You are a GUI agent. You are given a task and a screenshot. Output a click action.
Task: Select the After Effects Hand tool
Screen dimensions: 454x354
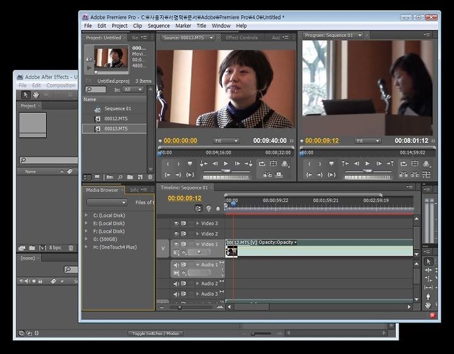click(35, 95)
